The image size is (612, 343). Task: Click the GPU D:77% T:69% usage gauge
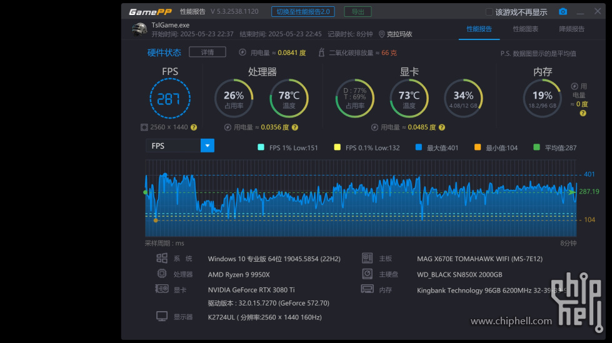(x=355, y=98)
